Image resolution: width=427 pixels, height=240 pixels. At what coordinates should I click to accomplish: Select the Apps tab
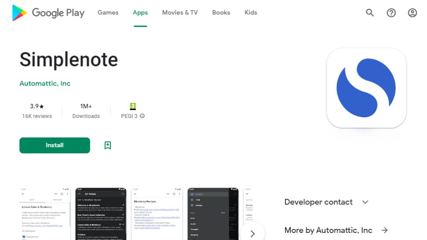tap(140, 12)
